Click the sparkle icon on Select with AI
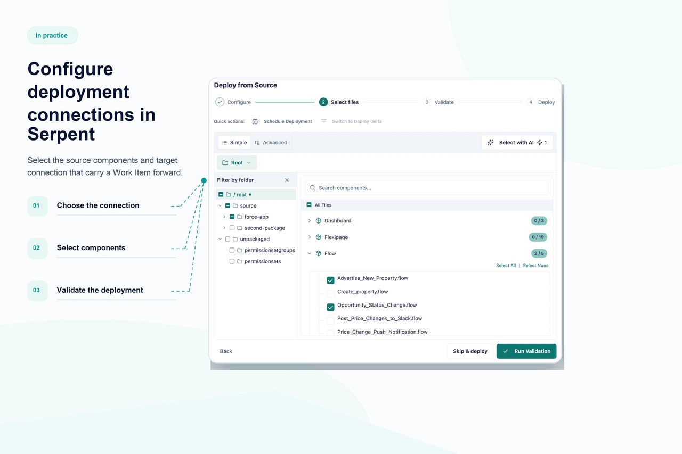This screenshot has width=682, height=454. [490, 143]
